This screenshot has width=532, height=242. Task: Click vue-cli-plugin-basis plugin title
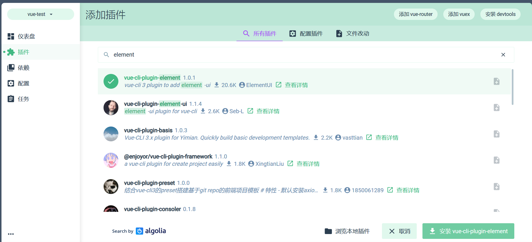148,130
